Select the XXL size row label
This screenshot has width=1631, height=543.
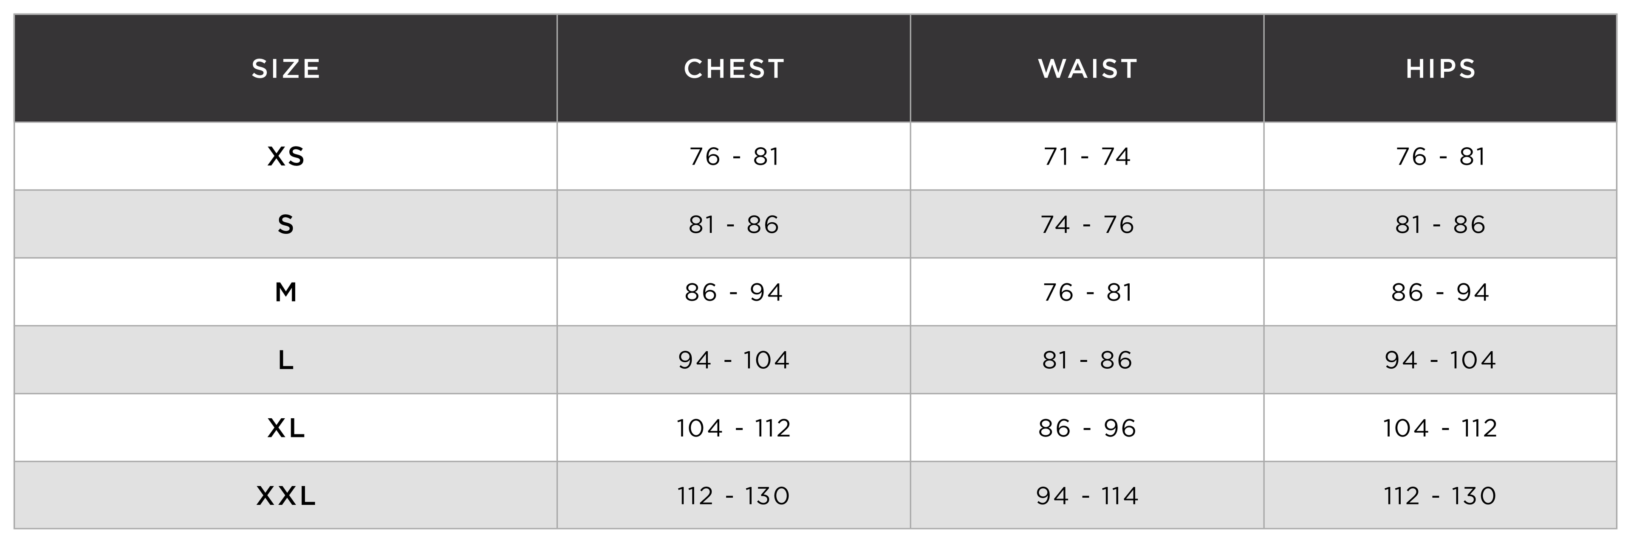[x=286, y=496]
